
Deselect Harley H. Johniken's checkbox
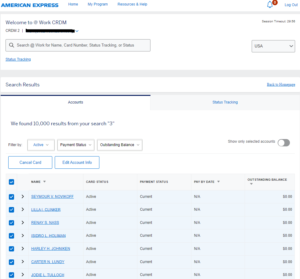tap(11, 249)
